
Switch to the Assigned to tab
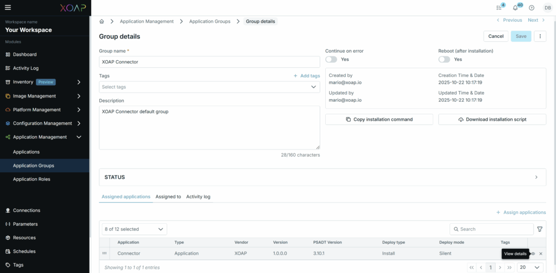pyautogui.click(x=168, y=197)
